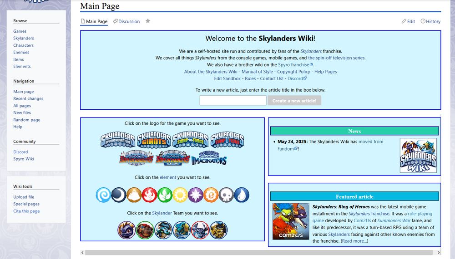Follow the Read more… link
Image resolution: width=455 pixels, height=259 pixels.
(354, 241)
